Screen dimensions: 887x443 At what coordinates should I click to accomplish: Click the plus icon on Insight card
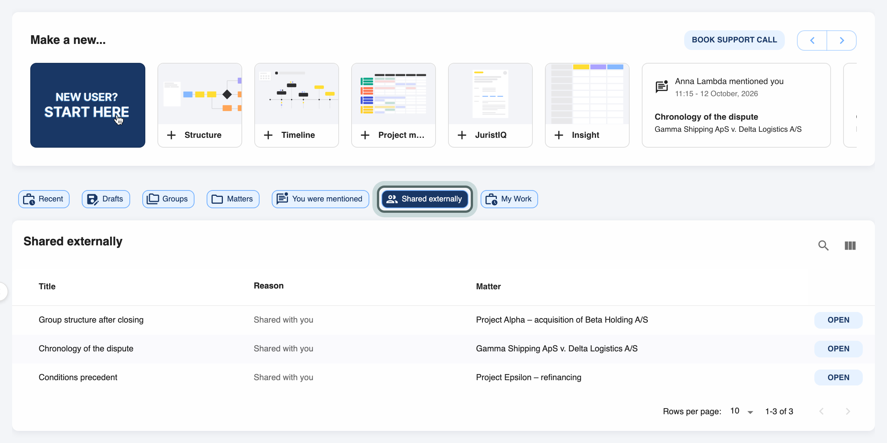point(559,135)
